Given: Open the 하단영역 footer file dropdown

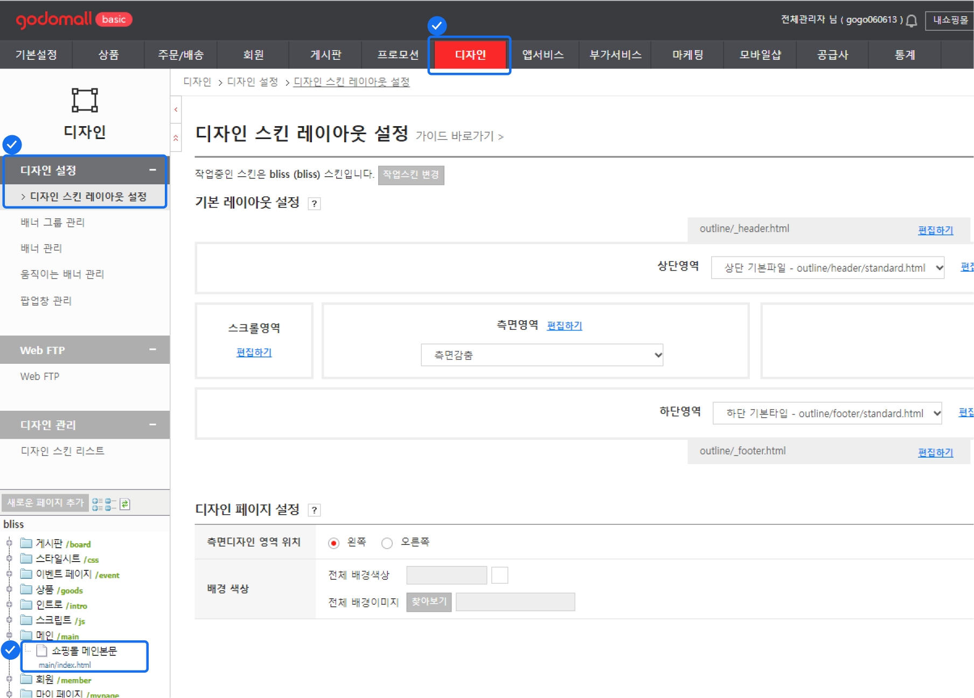Looking at the screenshot, I should (x=827, y=413).
